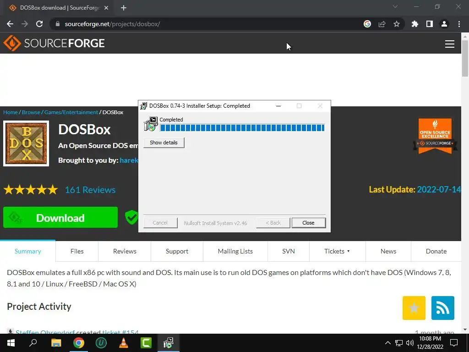Open Chrome tab search chevron

tap(395, 6)
